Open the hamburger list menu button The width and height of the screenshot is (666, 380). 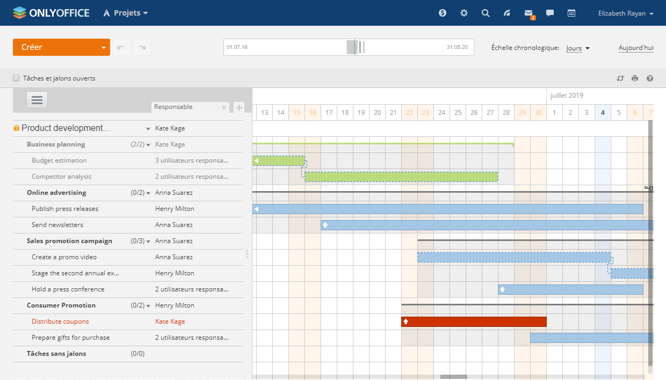37,100
